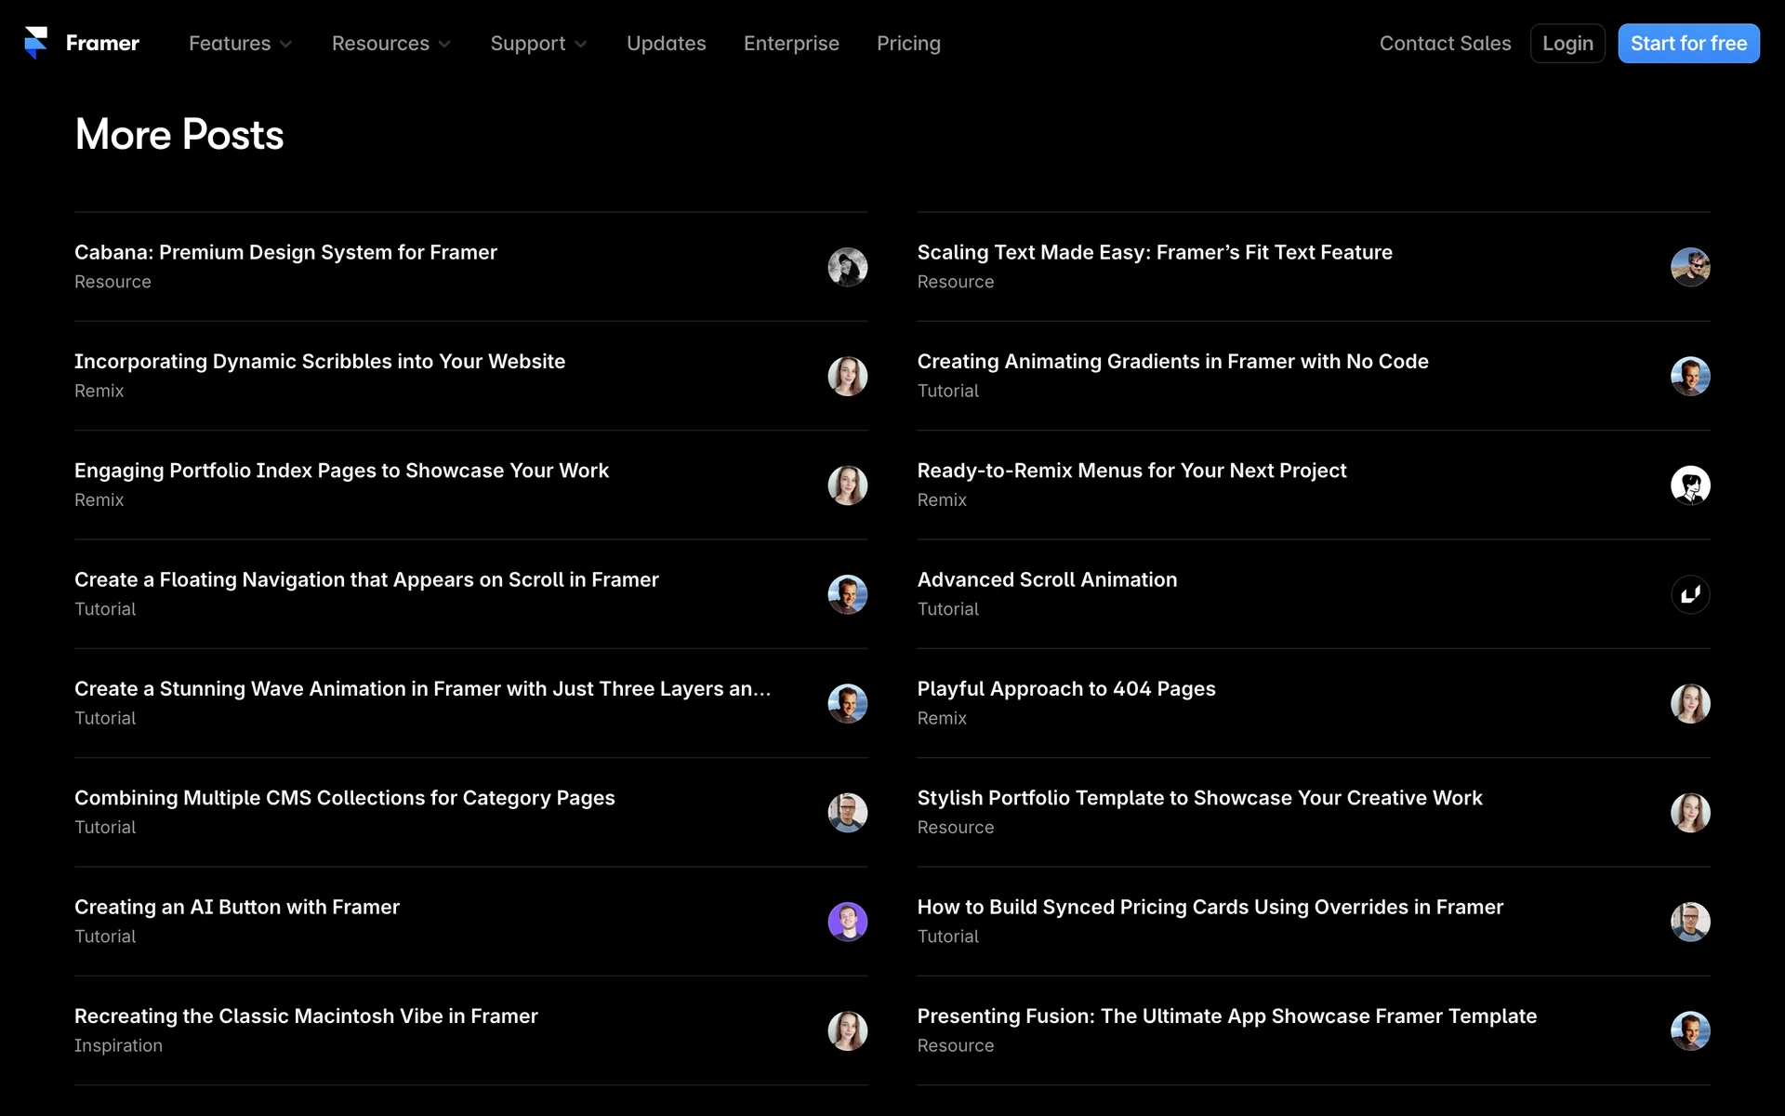
Task: Click avatar beside Synced Pricing Cards post
Action: [x=1689, y=922]
